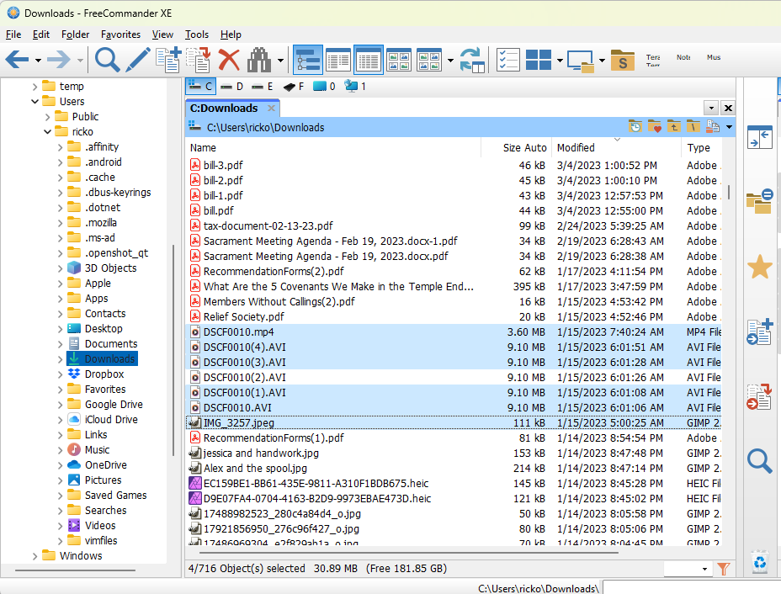Click the command line input field

(690, 587)
